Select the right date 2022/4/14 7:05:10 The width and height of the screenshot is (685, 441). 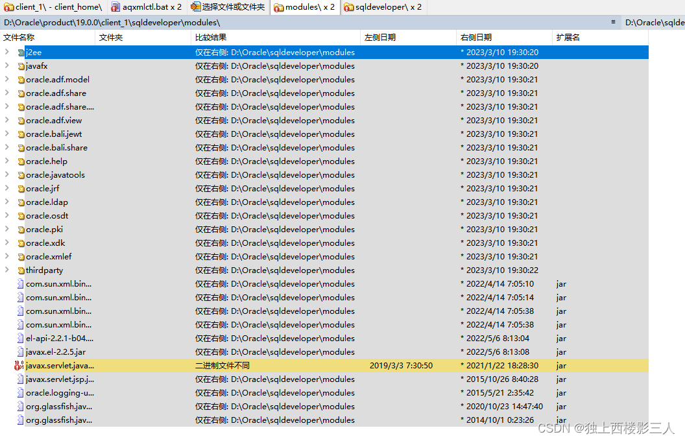coord(497,284)
